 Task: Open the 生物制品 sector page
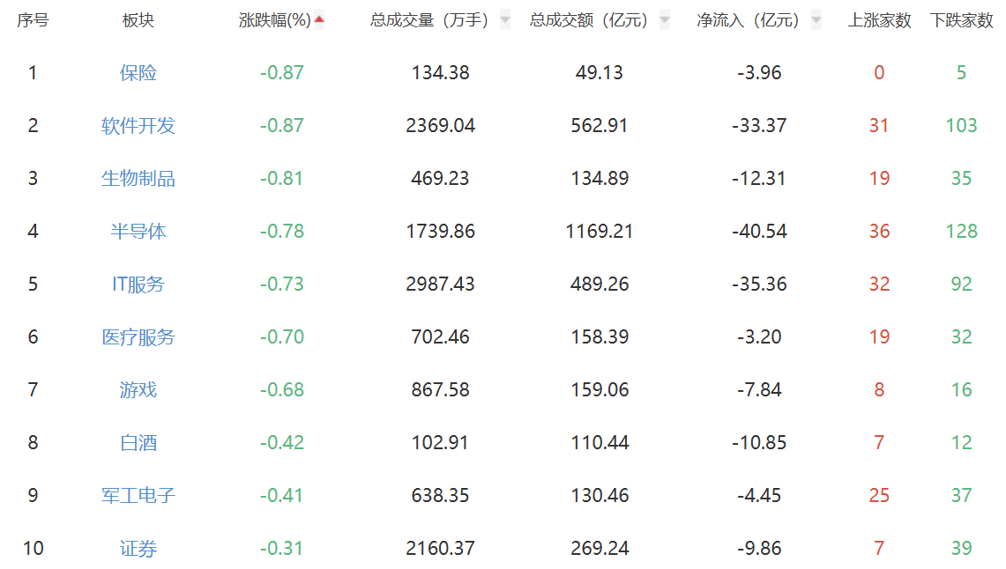[x=138, y=179]
